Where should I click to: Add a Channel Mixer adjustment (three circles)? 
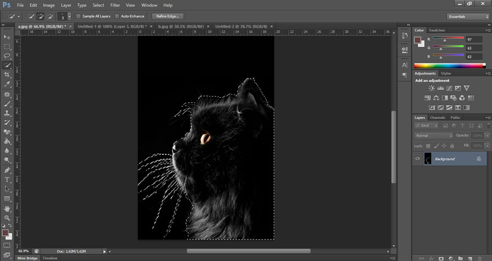pyautogui.click(x=462, y=98)
